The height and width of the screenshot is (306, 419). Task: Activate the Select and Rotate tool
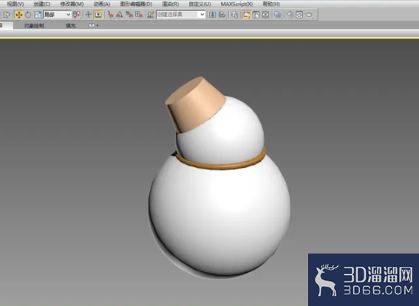pos(28,15)
